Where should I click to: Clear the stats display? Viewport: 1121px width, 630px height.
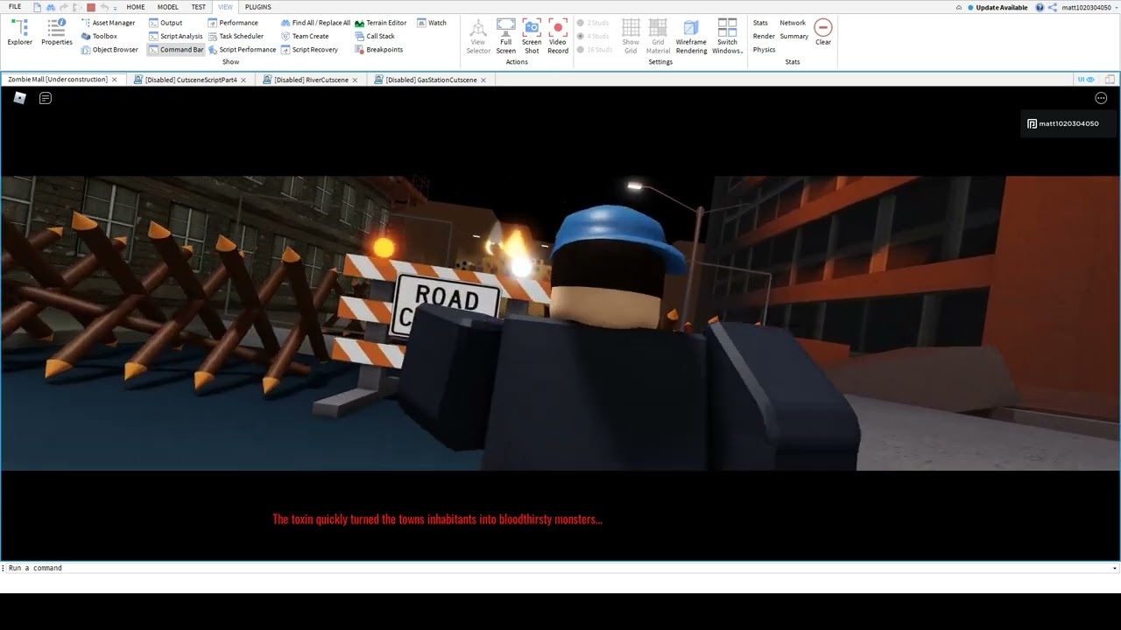[823, 32]
